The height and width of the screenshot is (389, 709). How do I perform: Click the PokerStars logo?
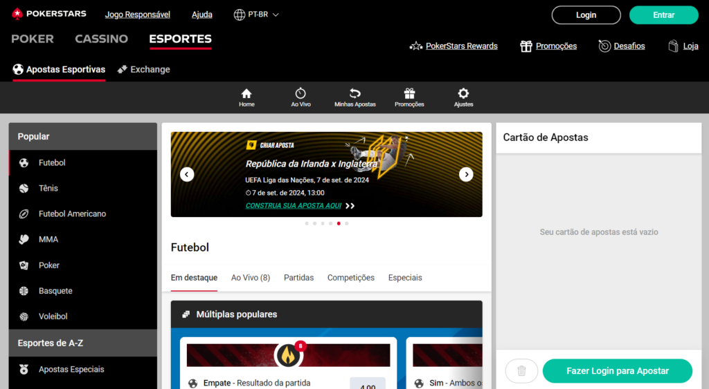pos(49,14)
